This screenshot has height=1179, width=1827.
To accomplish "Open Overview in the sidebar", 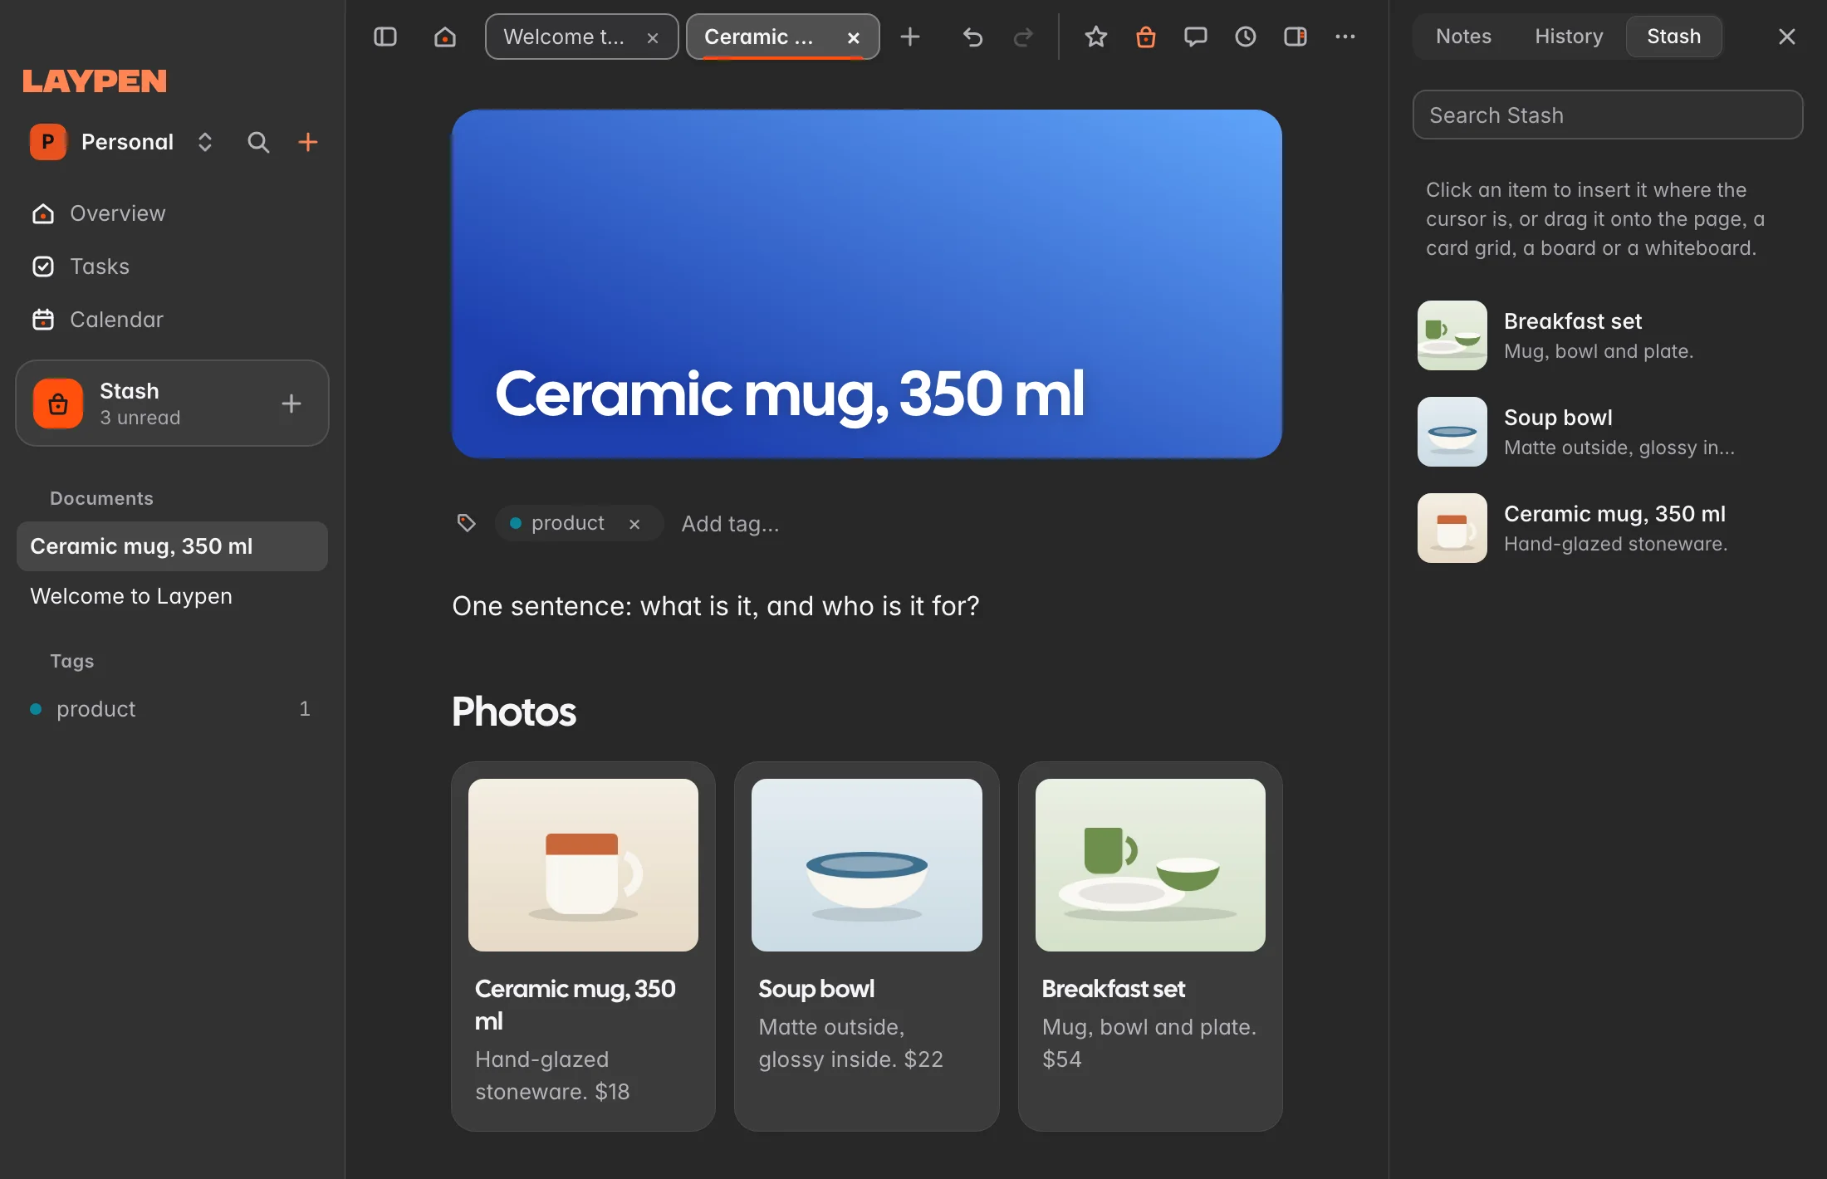I will click(172, 213).
